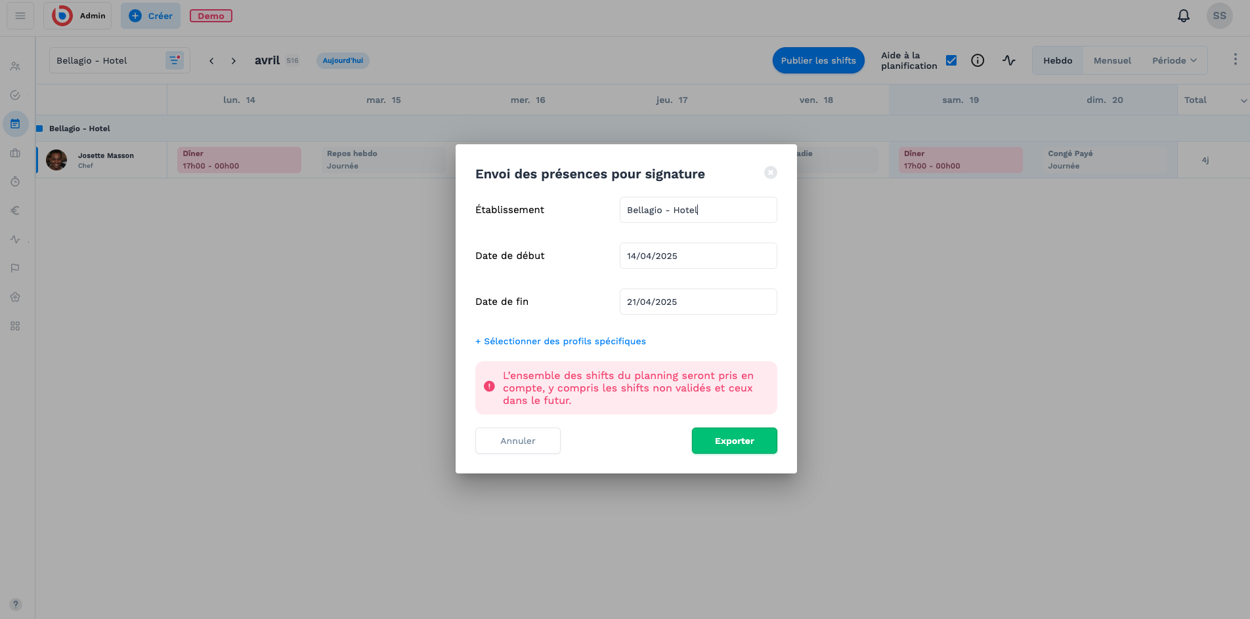Viewport: 1250px width, 619px height.
Task: Toggle the Aide à la planification checkbox
Action: (951, 60)
